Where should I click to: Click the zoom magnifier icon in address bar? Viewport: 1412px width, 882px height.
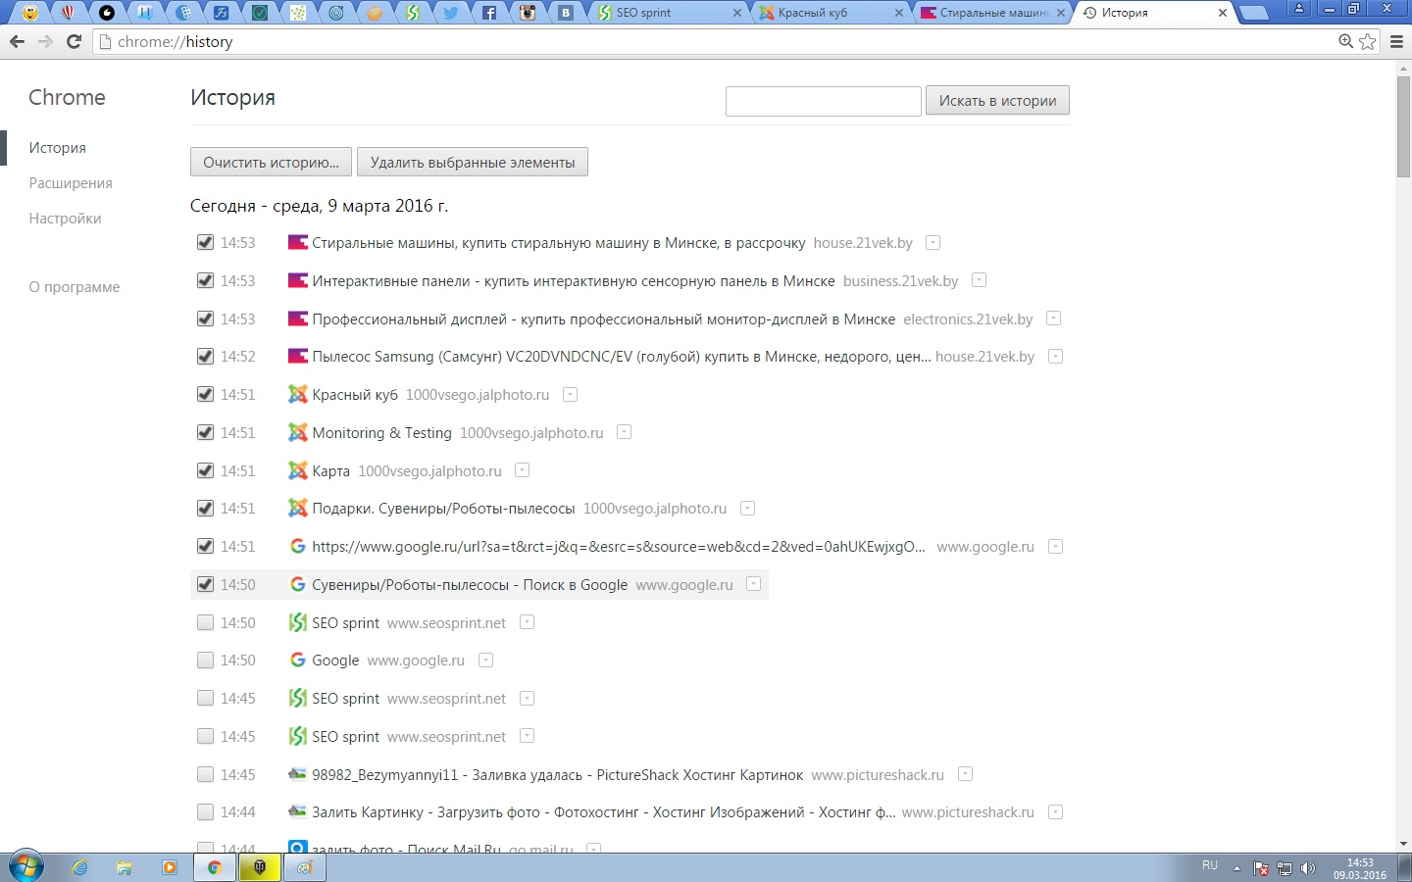[1346, 41]
